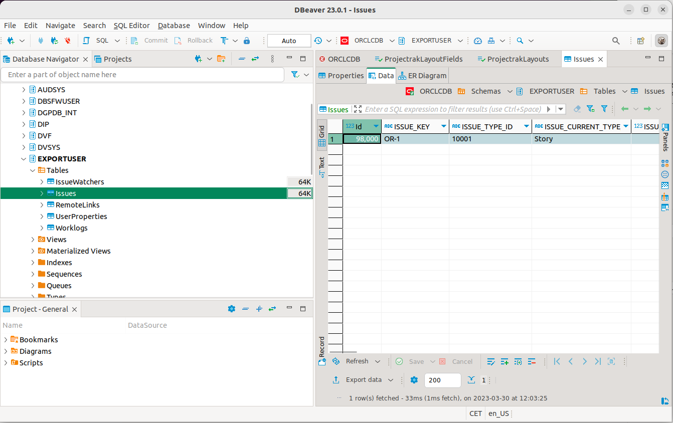Jump to the last row arrow icon
This screenshot has width=673, height=423.
tap(597, 361)
